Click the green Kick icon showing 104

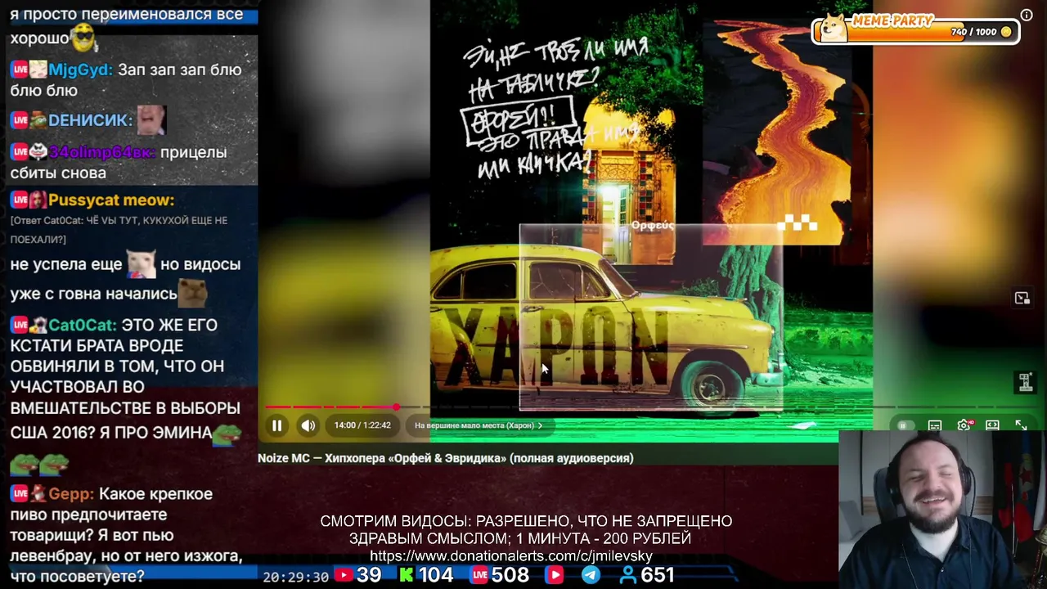click(406, 575)
